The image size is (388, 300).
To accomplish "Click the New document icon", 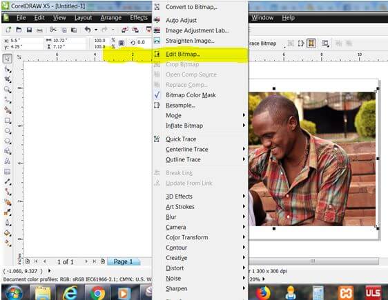I will click(x=8, y=30).
